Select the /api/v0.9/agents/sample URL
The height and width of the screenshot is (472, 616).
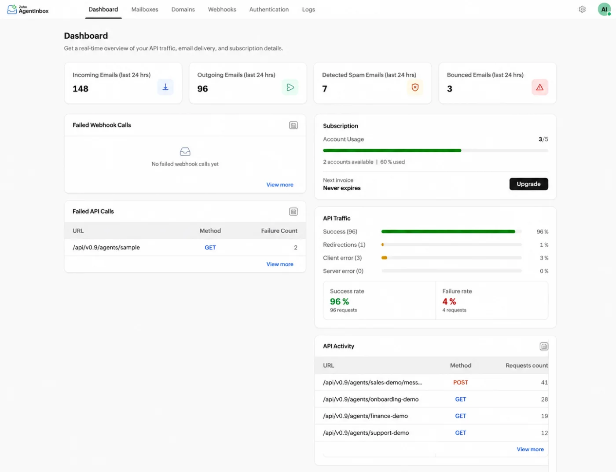point(106,248)
